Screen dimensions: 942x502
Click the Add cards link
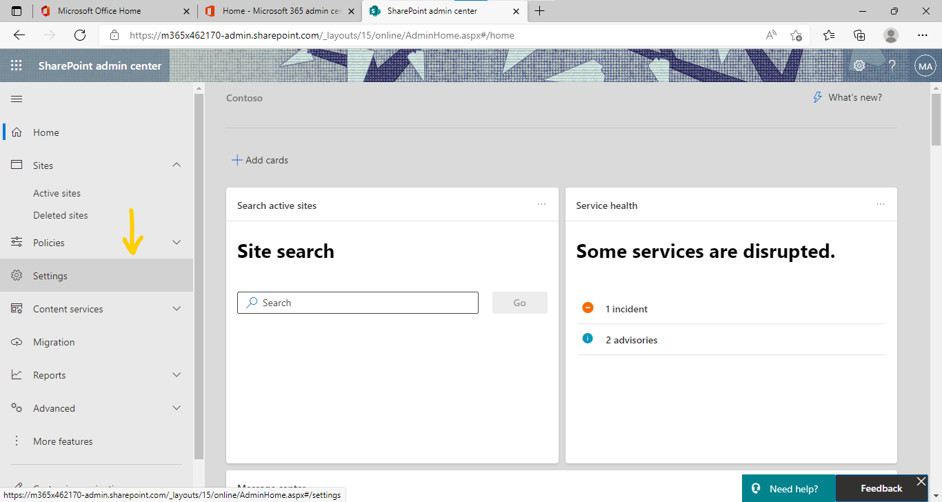pyautogui.click(x=260, y=159)
